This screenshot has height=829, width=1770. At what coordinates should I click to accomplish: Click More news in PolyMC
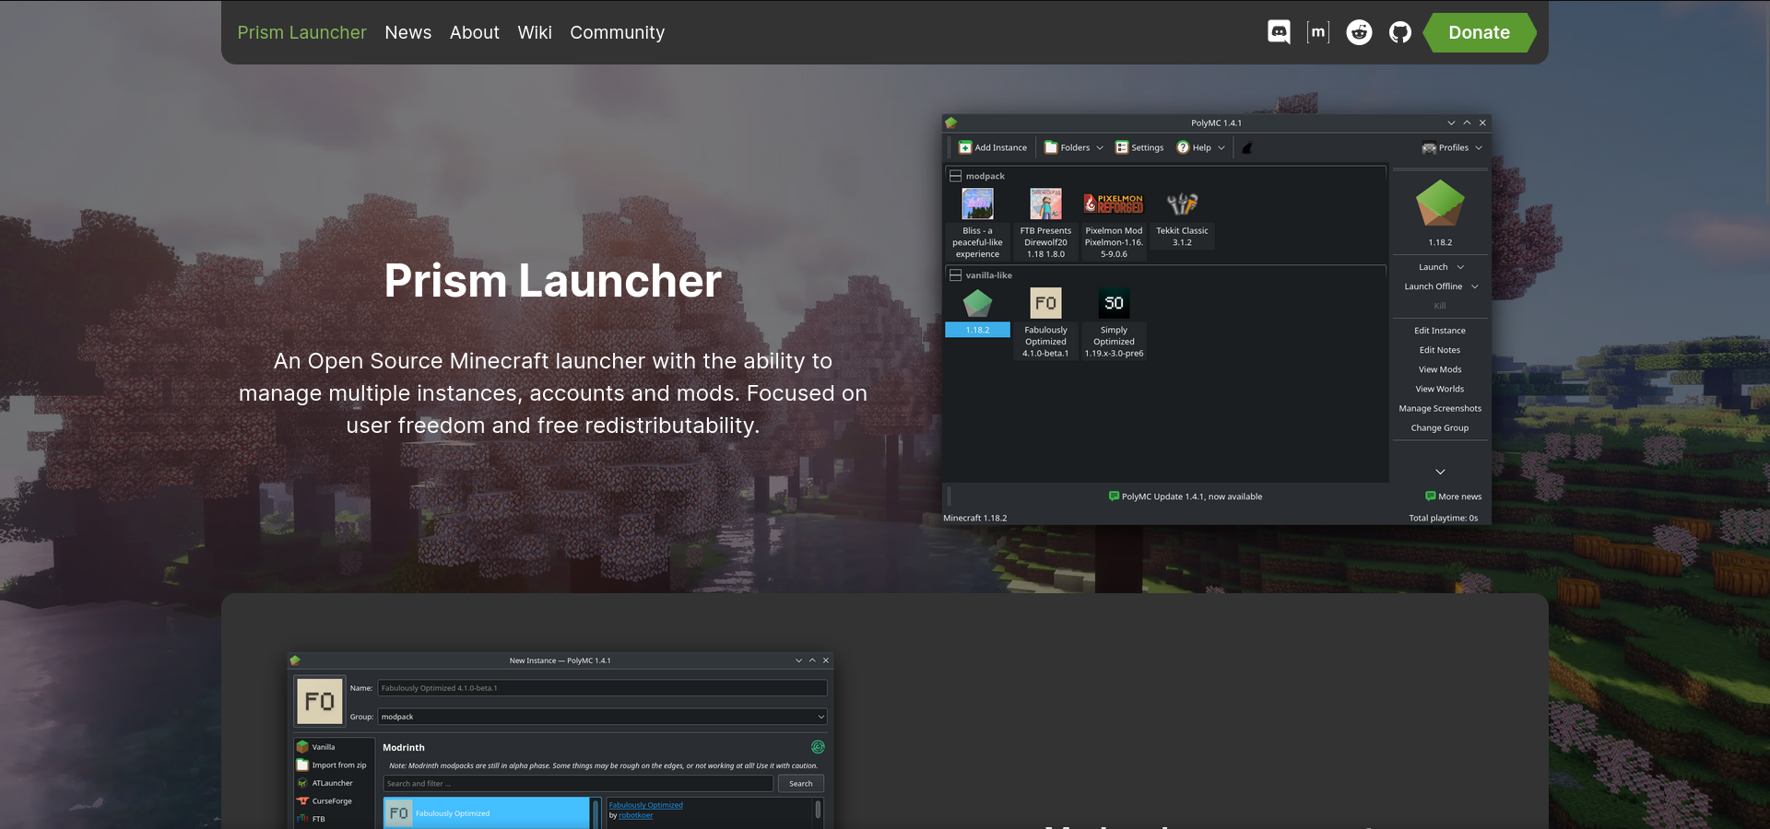tap(1454, 496)
